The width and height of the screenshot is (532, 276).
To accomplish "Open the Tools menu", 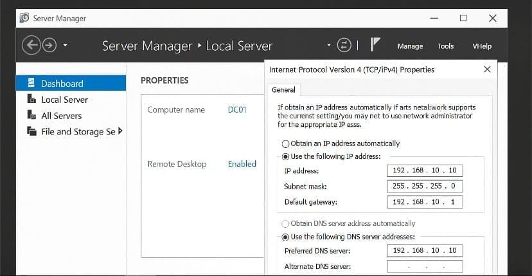I will pos(445,46).
